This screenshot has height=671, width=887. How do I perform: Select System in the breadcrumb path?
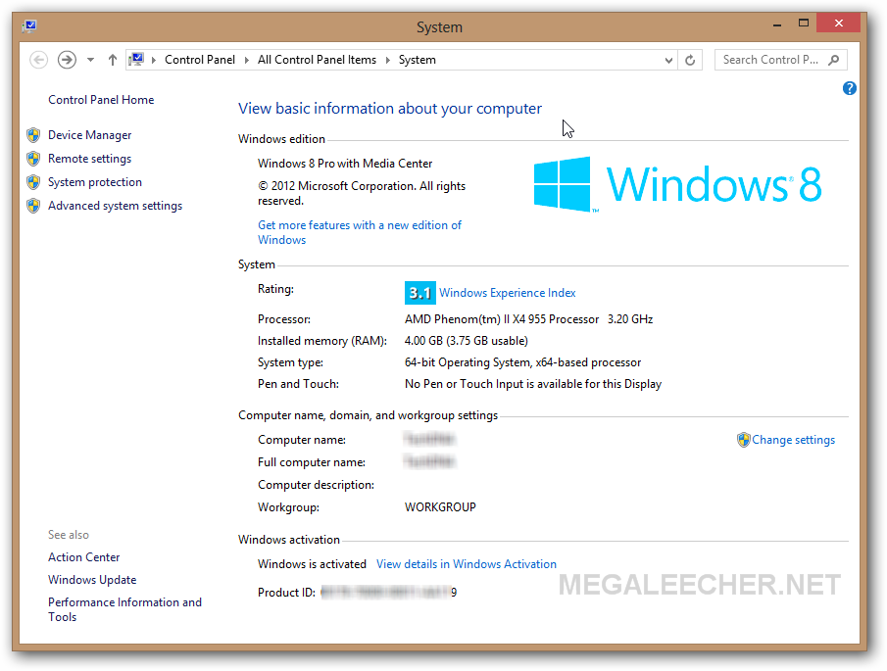pos(417,60)
